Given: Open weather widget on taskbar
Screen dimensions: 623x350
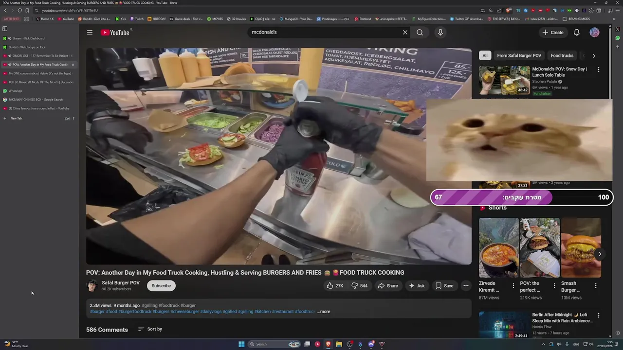Looking at the screenshot, I should 16,344.
